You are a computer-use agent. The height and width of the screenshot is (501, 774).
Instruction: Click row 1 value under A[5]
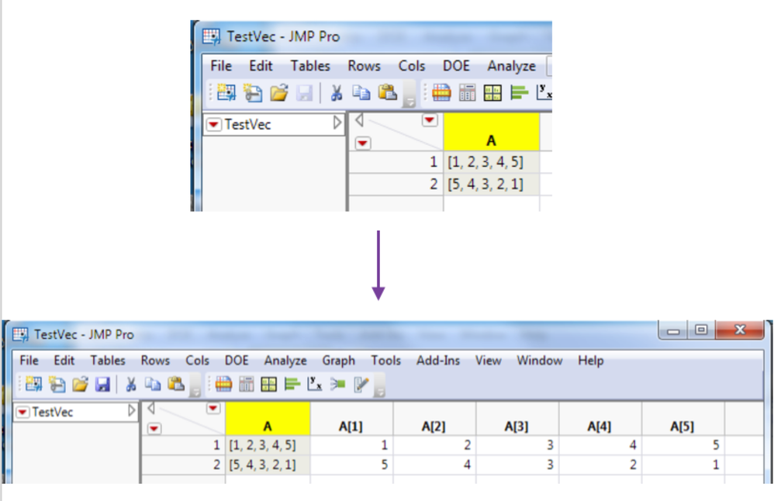click(683, 445)
